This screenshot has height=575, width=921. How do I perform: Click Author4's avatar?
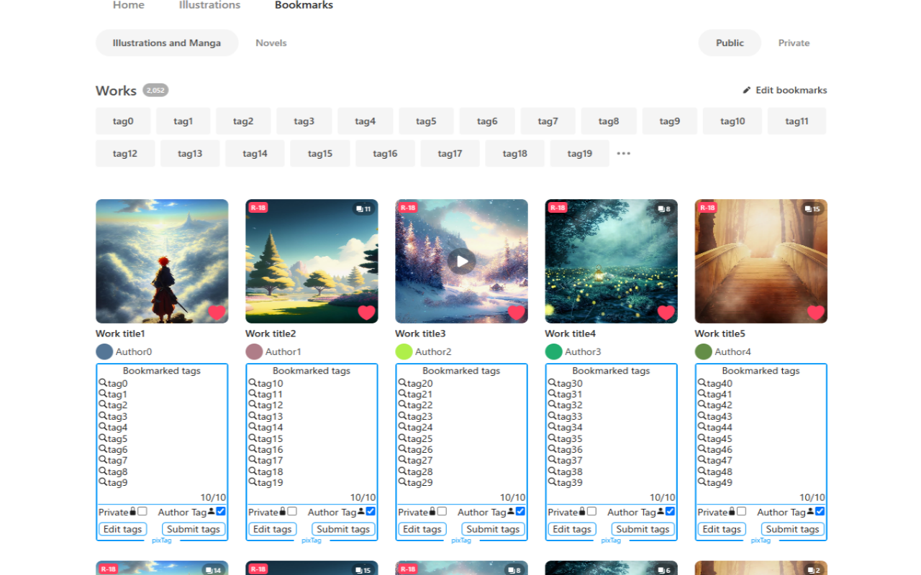[703, 351]
